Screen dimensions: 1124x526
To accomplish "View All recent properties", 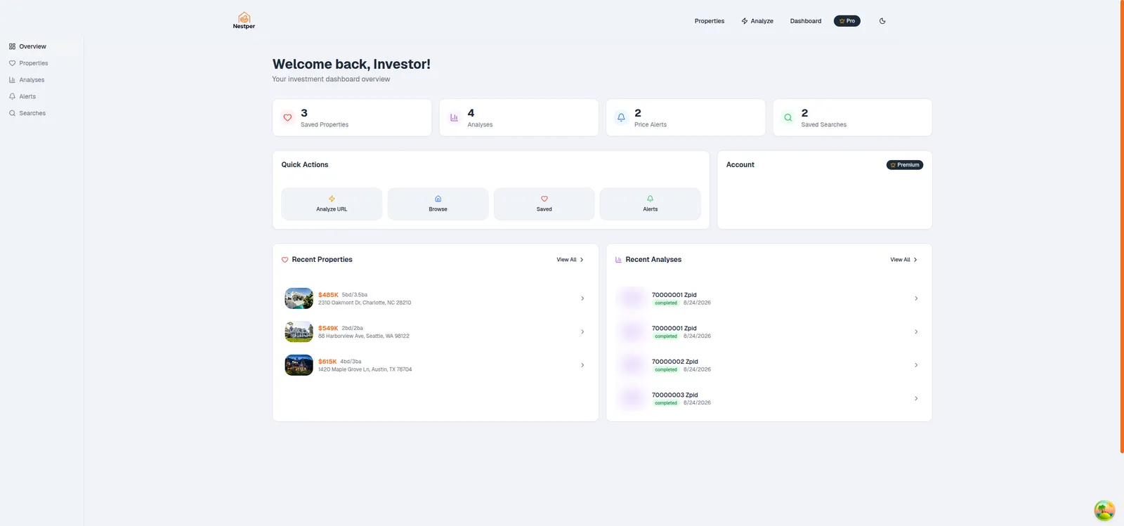I will tap(570, 260).
